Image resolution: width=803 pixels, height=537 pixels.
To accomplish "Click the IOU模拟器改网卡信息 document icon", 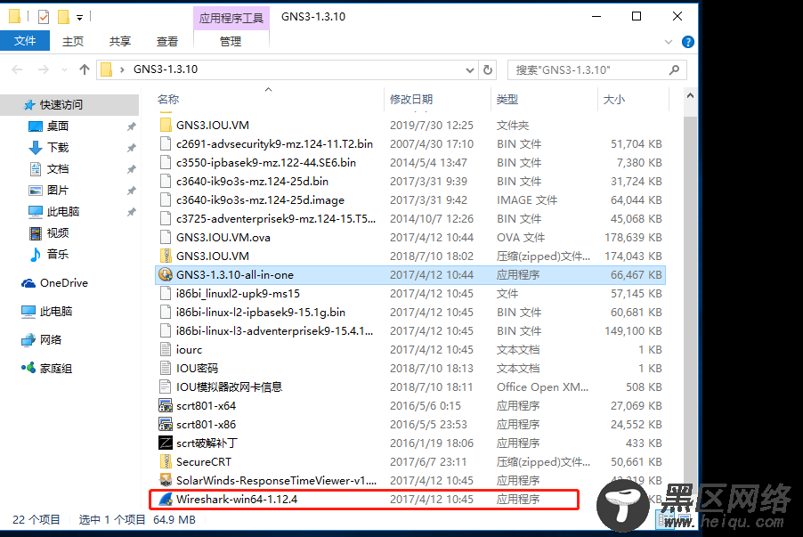I will [x=166, y=386].
